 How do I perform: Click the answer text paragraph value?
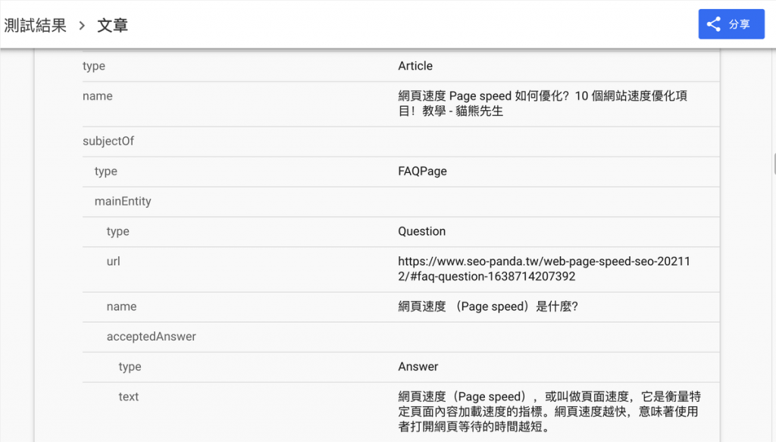coord(547,412)
